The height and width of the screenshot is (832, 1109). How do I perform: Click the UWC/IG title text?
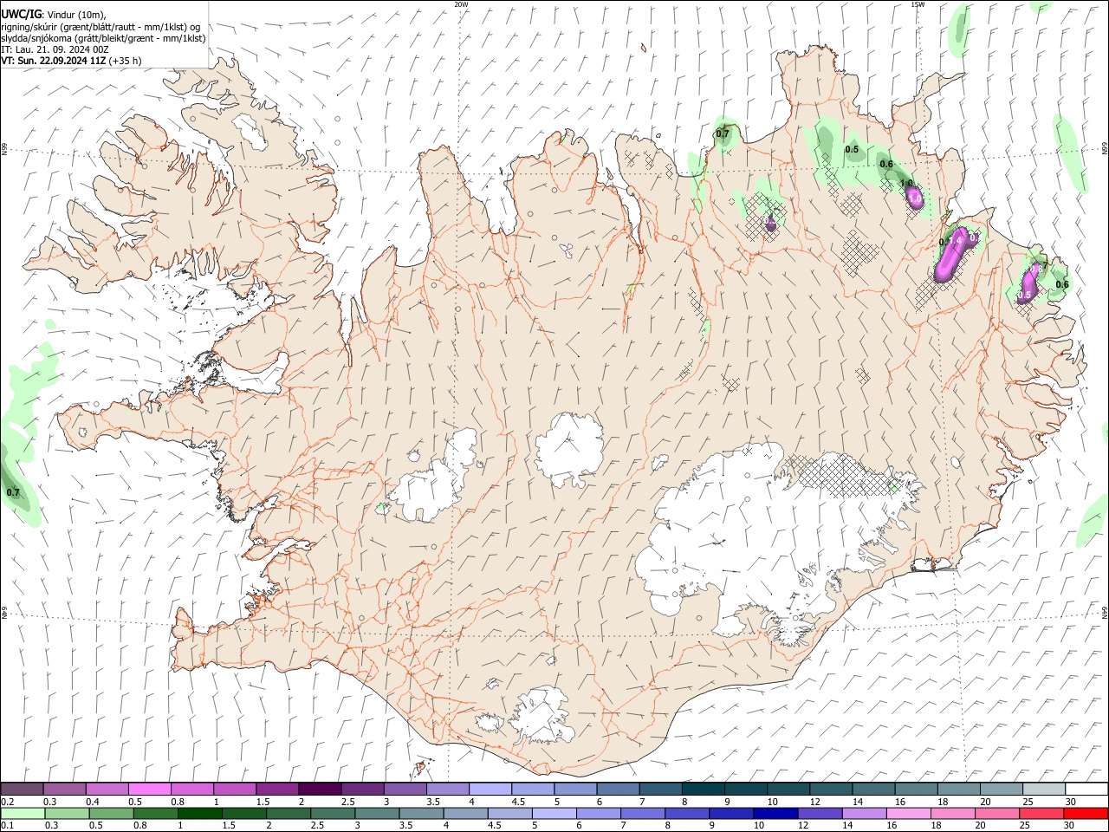click(x=21, y=14)
